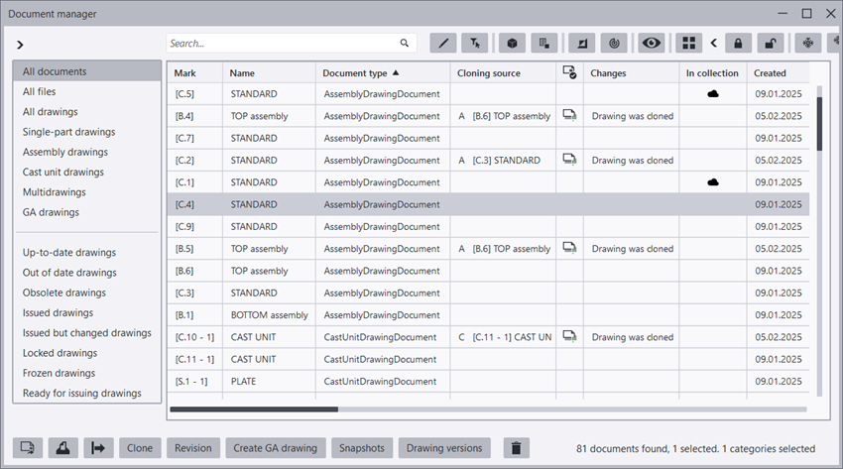Viewport: 843px width, 469px height.
Task: Select the Cast unit drawings category
Action: click(x=63, y=173)
